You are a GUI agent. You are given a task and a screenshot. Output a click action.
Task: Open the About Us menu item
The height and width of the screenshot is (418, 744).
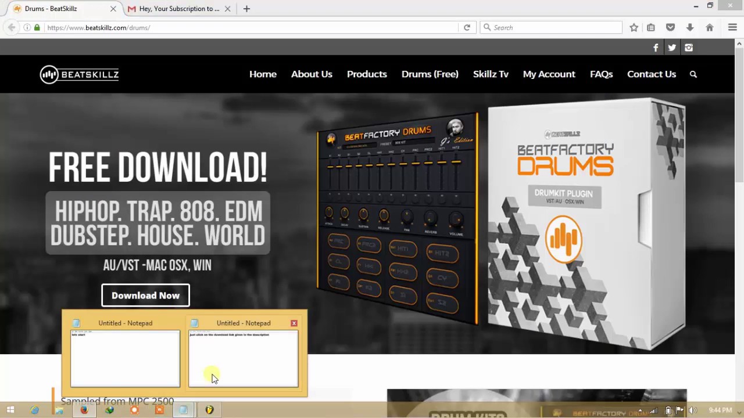[x=312, y=74]
